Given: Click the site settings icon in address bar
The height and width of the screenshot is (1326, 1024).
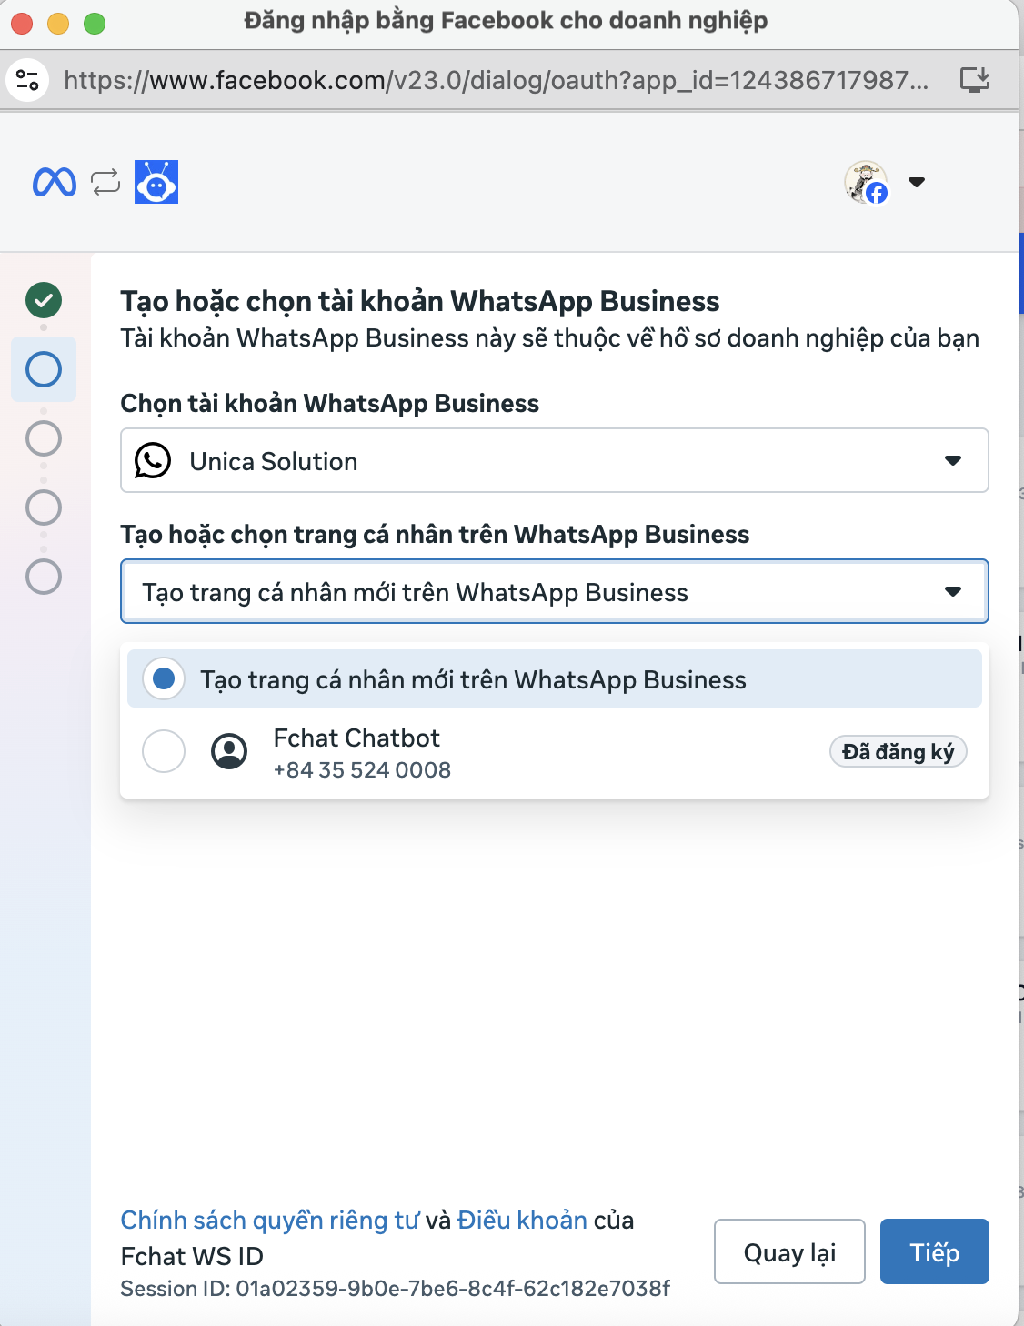Looking at the screenshot, I should (28, 80).
